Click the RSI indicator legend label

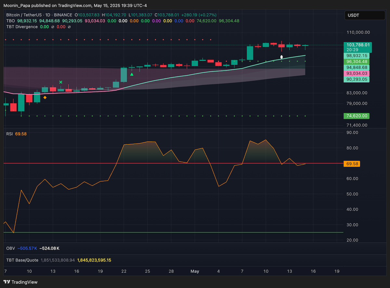tap(9, 134)
